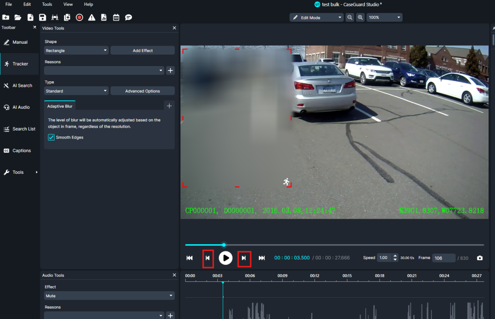The height and width of the screenshot is (319, 495).
Task: Click the video progress slider handle
Action: [224, 245]
